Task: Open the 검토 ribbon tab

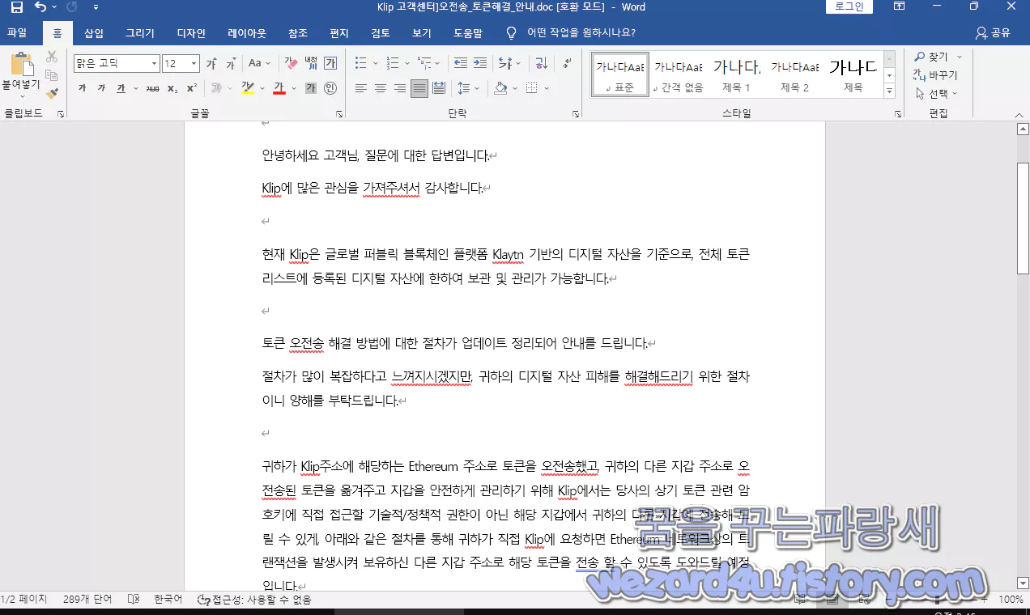Action: [x=379, y=33]
